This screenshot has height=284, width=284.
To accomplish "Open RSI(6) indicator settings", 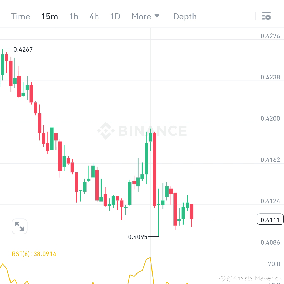I will [x=34, y=254].
